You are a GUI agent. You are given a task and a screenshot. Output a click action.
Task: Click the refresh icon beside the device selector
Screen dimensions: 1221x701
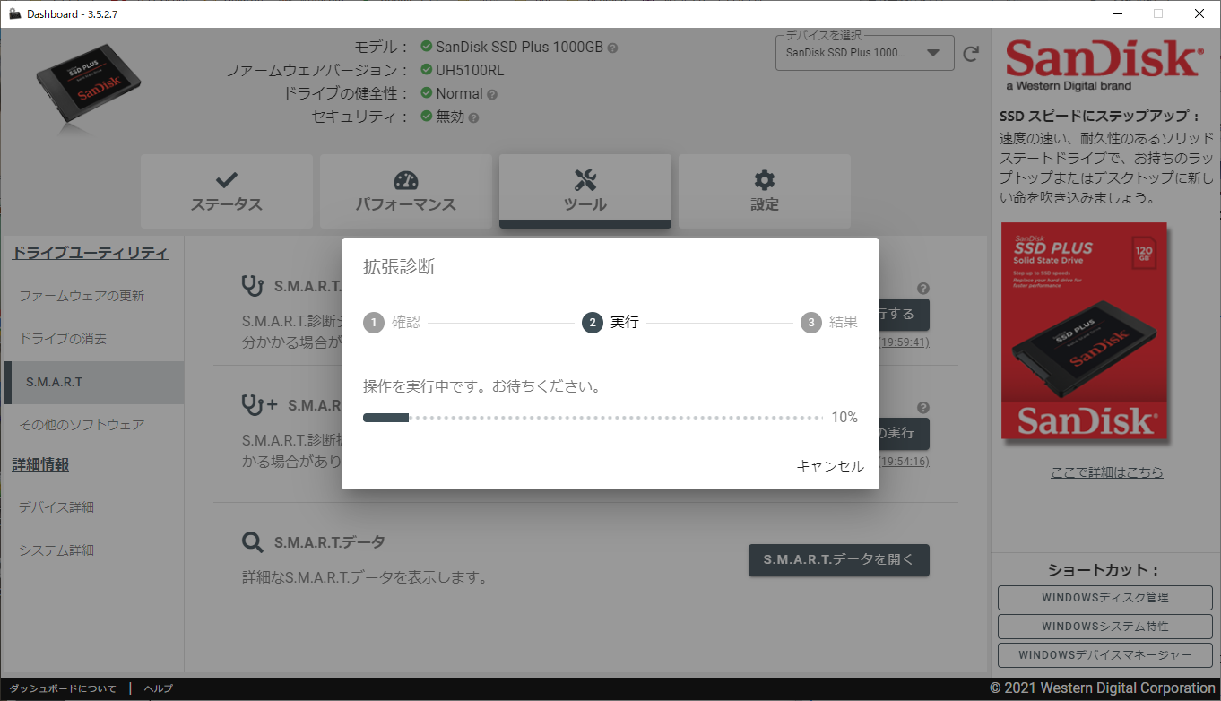971,54
